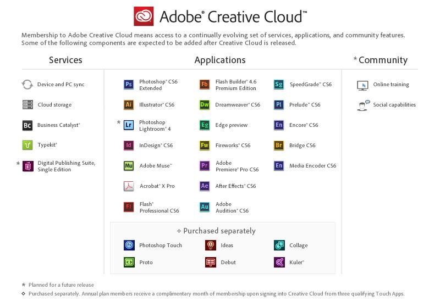Click the Services column heading
Viewport: 440px width, 301px height.
click(65, 60)
